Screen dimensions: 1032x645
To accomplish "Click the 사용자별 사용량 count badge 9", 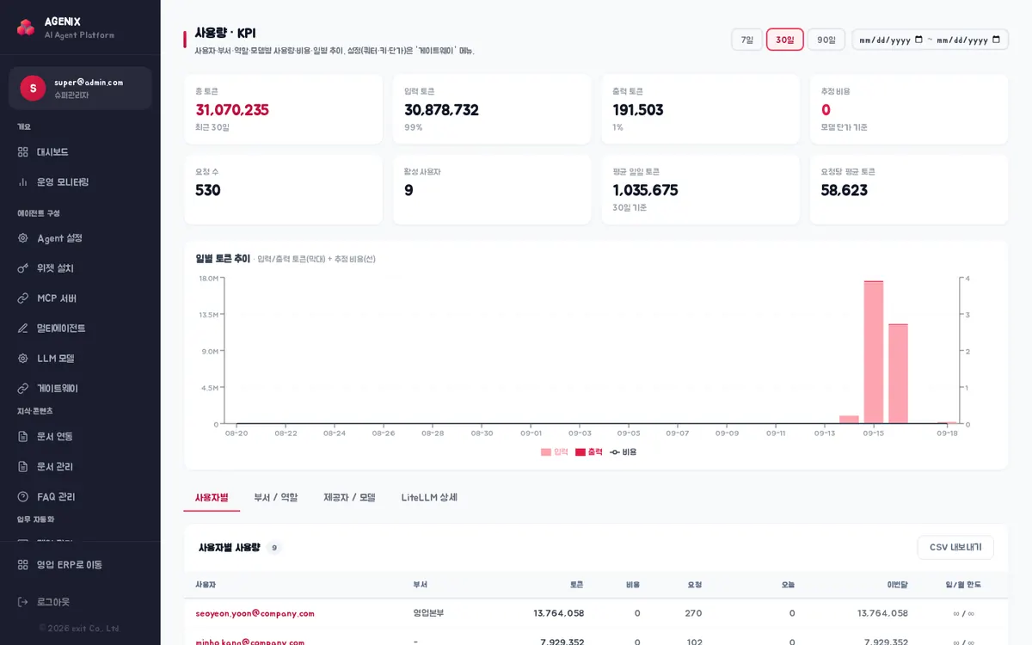I will [273, 548].
